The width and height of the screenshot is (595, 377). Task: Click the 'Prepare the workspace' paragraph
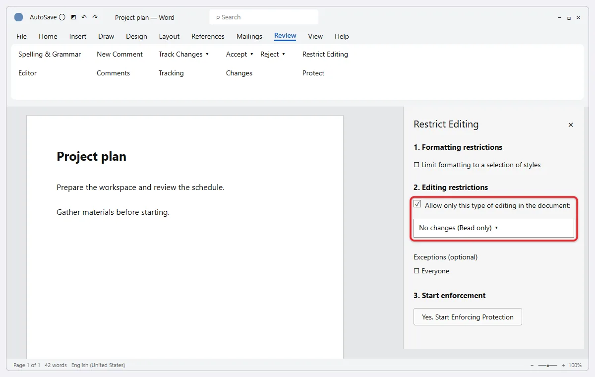[140, 188]
